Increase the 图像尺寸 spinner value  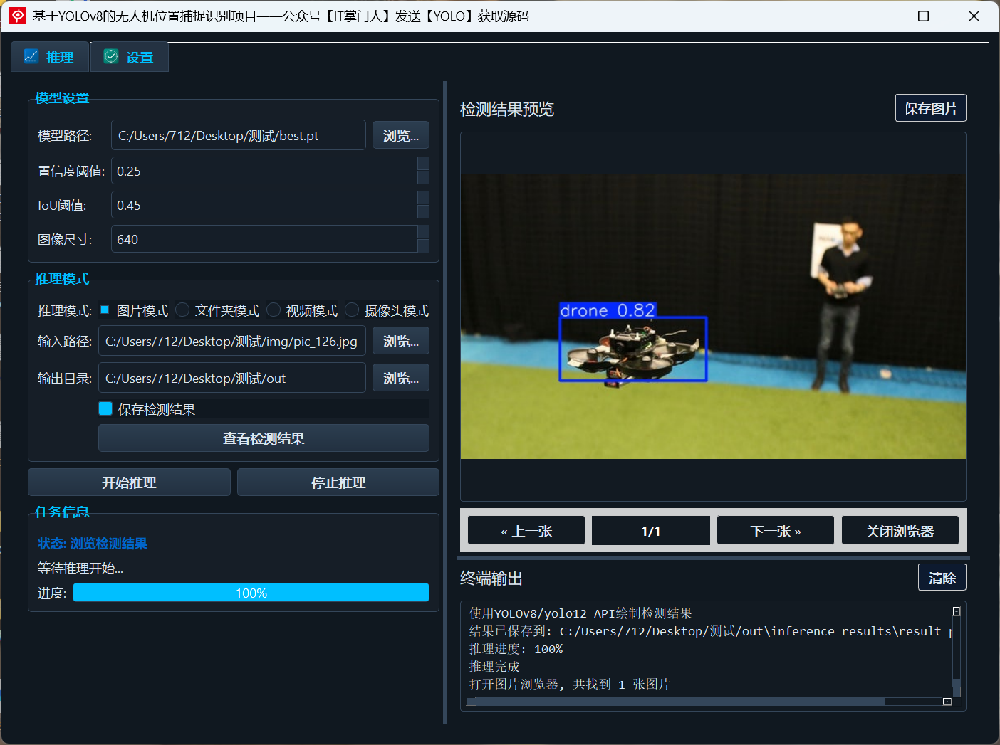point(424,232)
